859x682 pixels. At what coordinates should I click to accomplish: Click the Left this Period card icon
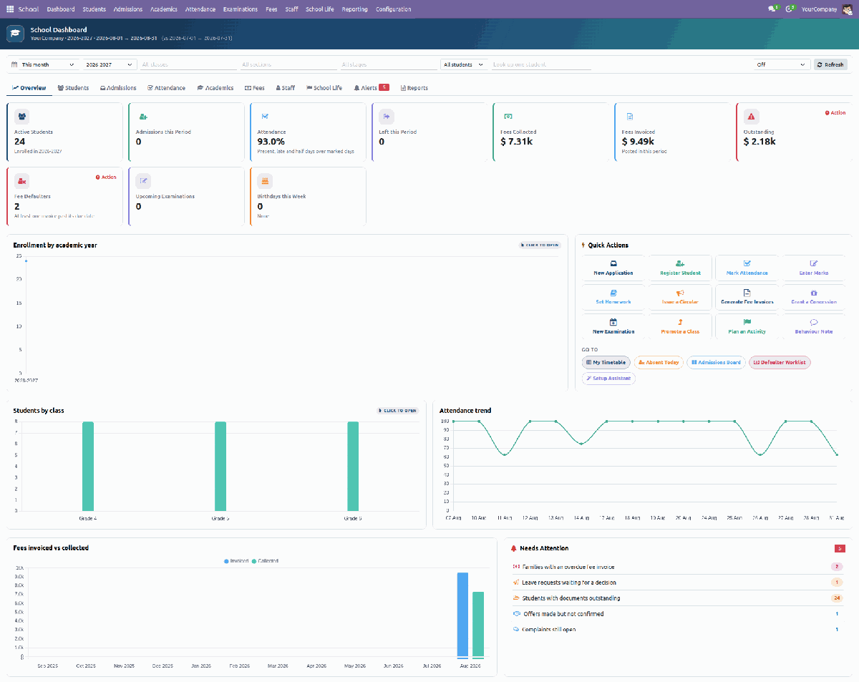[386, 117]
